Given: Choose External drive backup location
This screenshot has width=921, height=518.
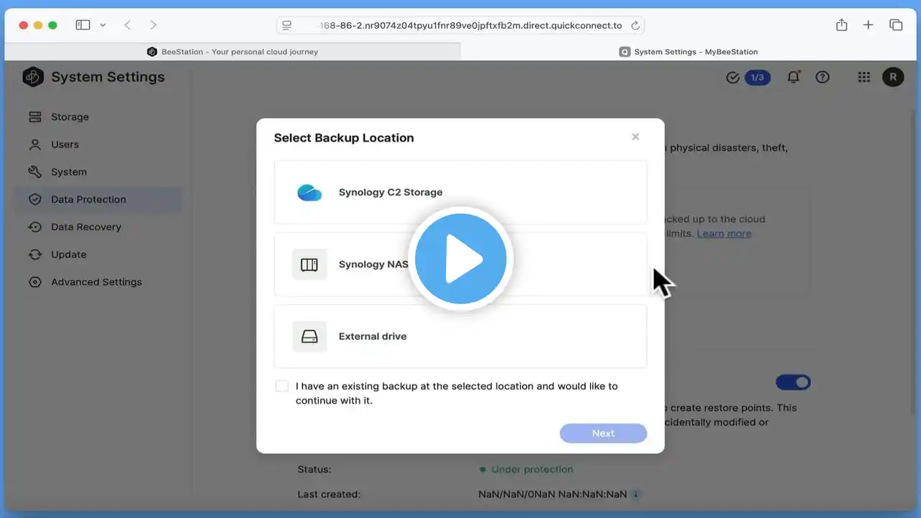Looking at the screenshot, I should click(460, 336).
